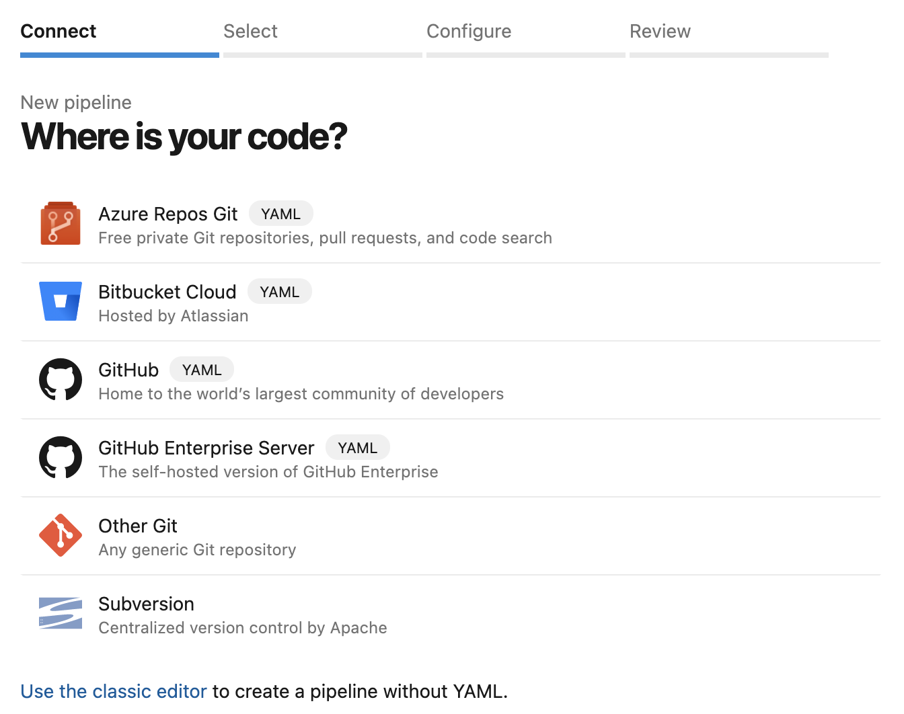The image size is (904, 714).
Task: Click the Subversion logo icon
Action: pyautogui.click(x=61, y=613)
